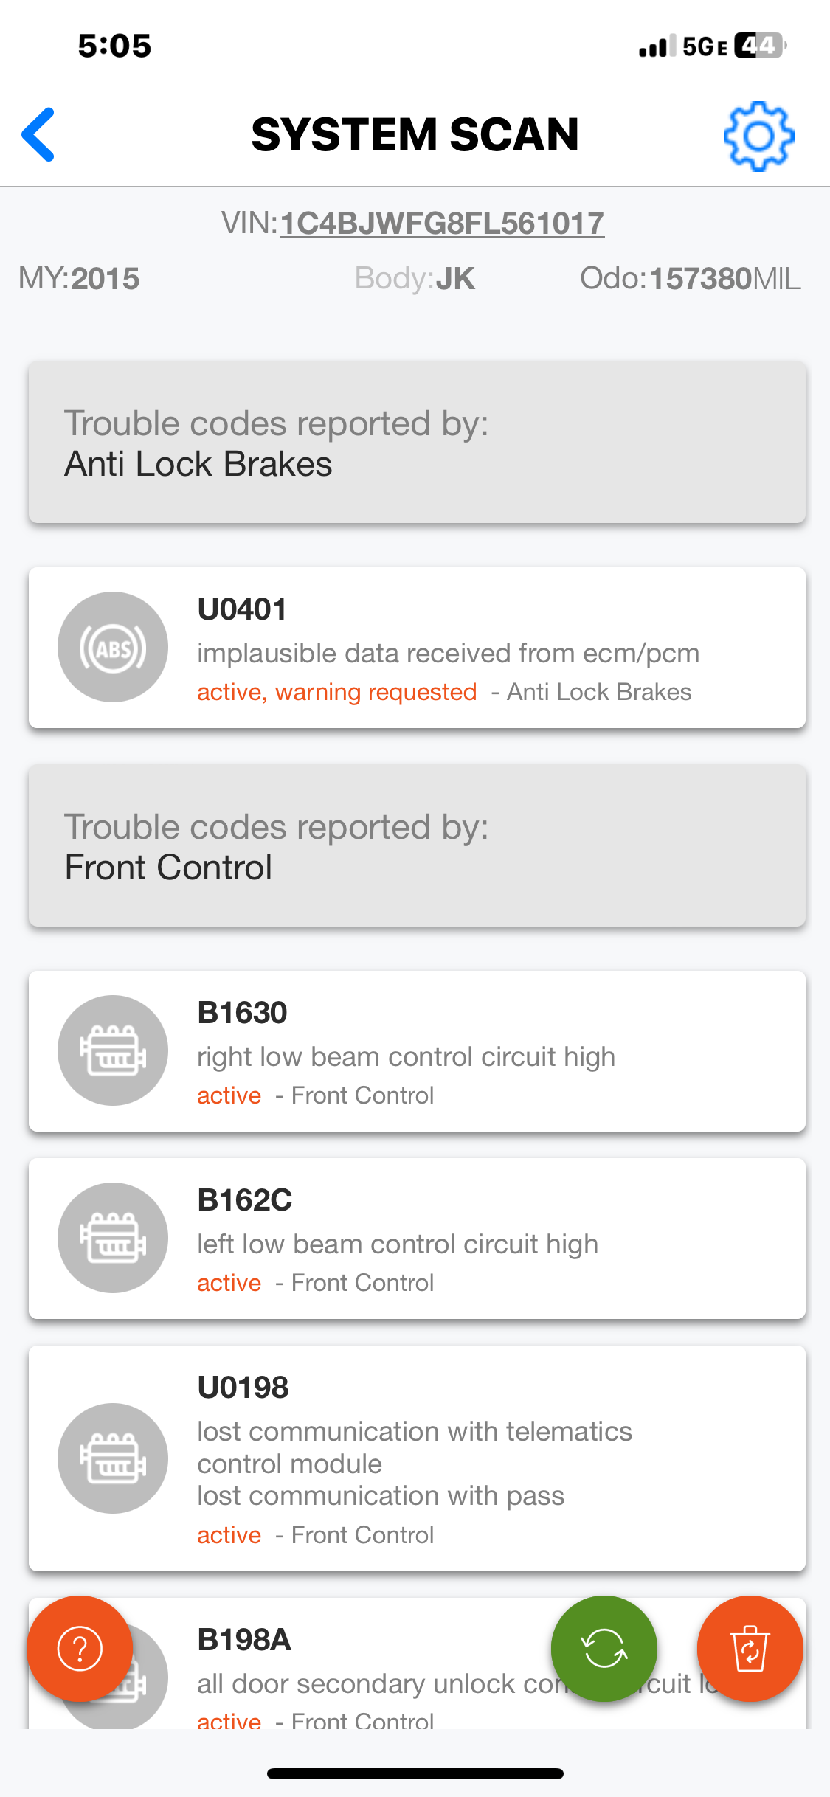
Task: Open the underlined VIN number link
Action: click(441, 224)
